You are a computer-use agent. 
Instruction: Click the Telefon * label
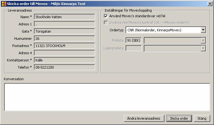(25, 67)
